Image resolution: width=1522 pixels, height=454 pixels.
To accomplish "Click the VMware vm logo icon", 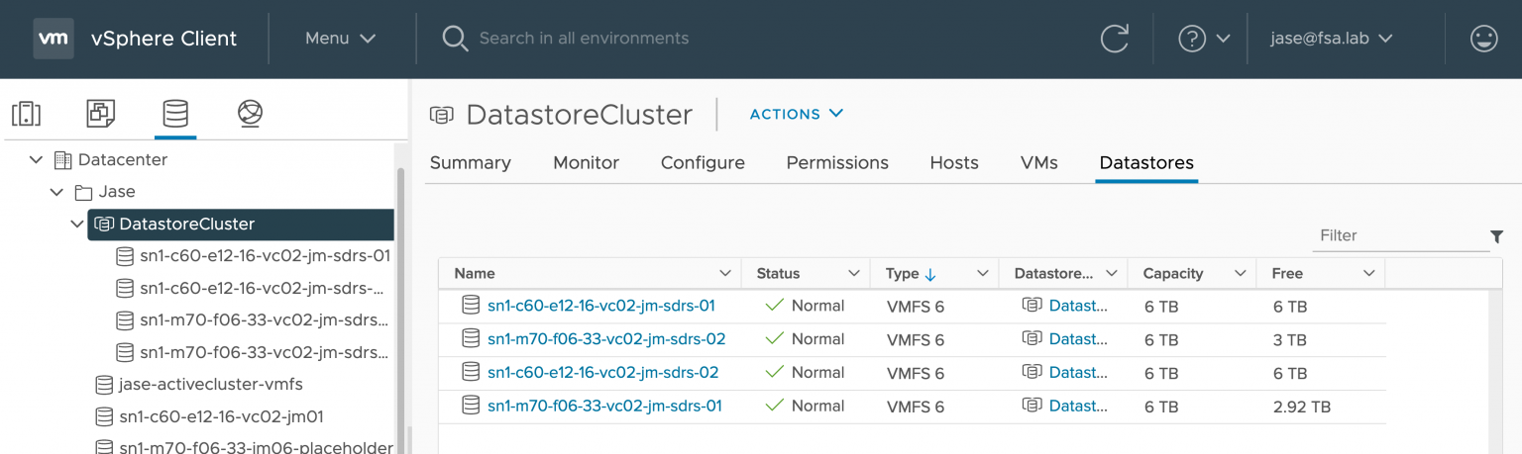I will coord(53,39).
